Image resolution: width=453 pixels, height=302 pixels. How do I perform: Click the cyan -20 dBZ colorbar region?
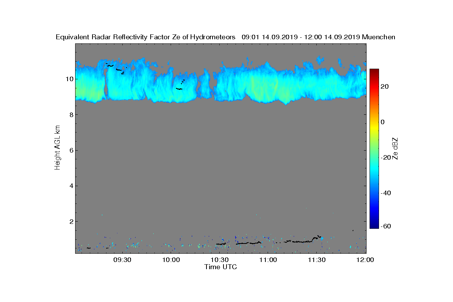click(374, 157)
